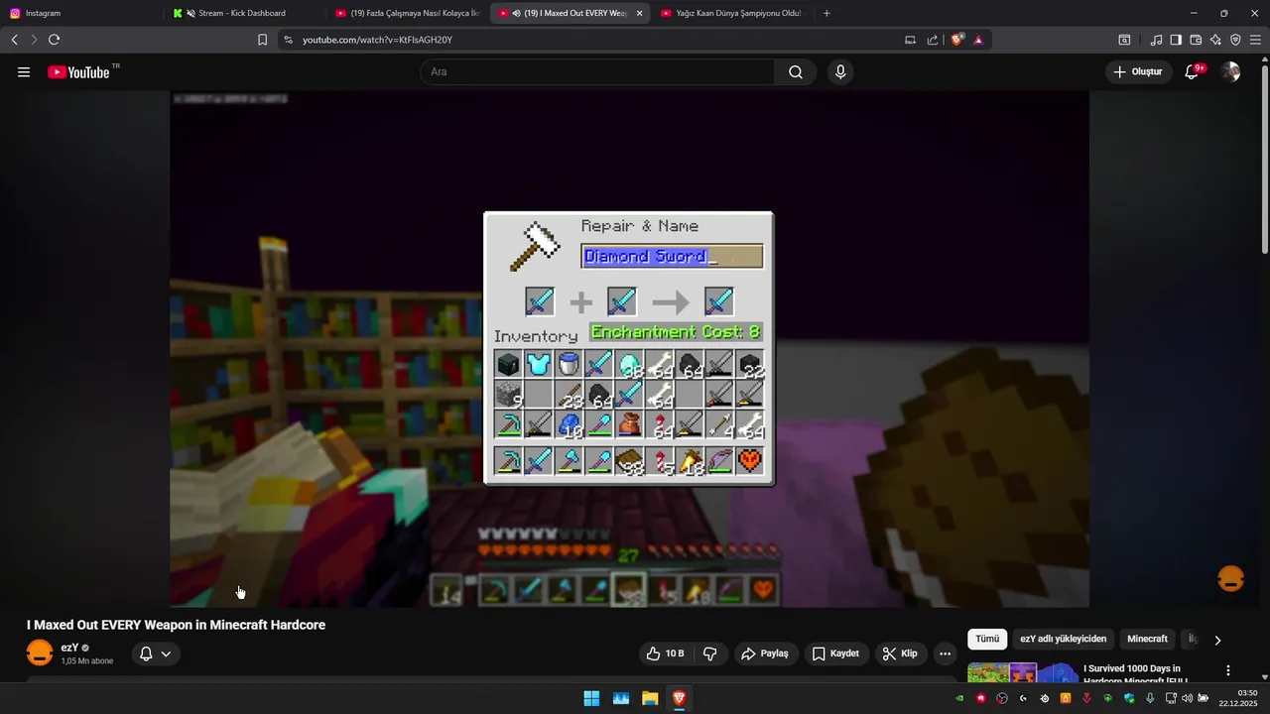
Task: Click the ezY channel avatar
Action: [40, 654]
